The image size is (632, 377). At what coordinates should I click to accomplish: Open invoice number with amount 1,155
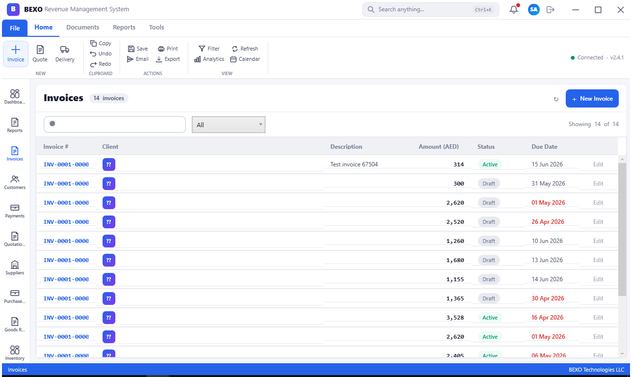pos(66,279)
